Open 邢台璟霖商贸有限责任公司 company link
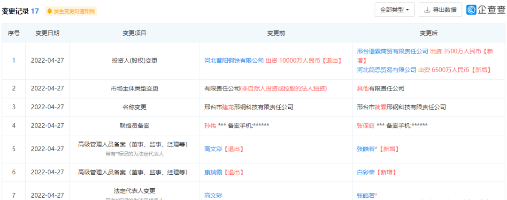507x200 pixels. [386, 52]
